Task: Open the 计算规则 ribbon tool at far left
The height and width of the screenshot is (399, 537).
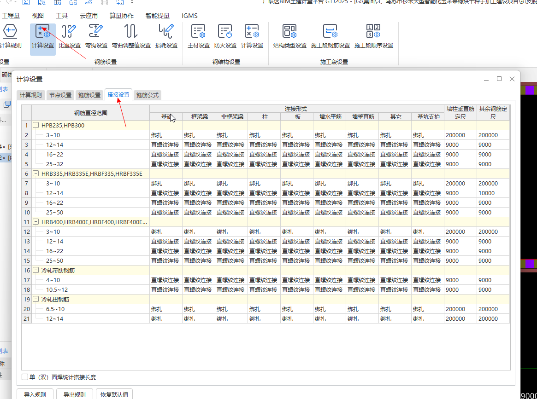Action: tap(10, 37)
